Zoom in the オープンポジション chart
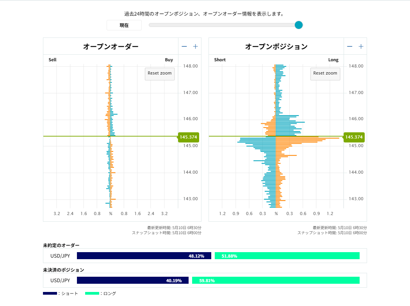410x306 pixels. click(361, 46)
